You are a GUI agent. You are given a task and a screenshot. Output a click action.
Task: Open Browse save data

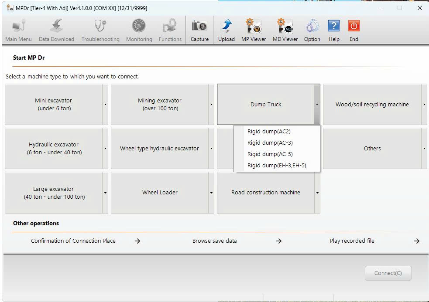coord(214,241)
